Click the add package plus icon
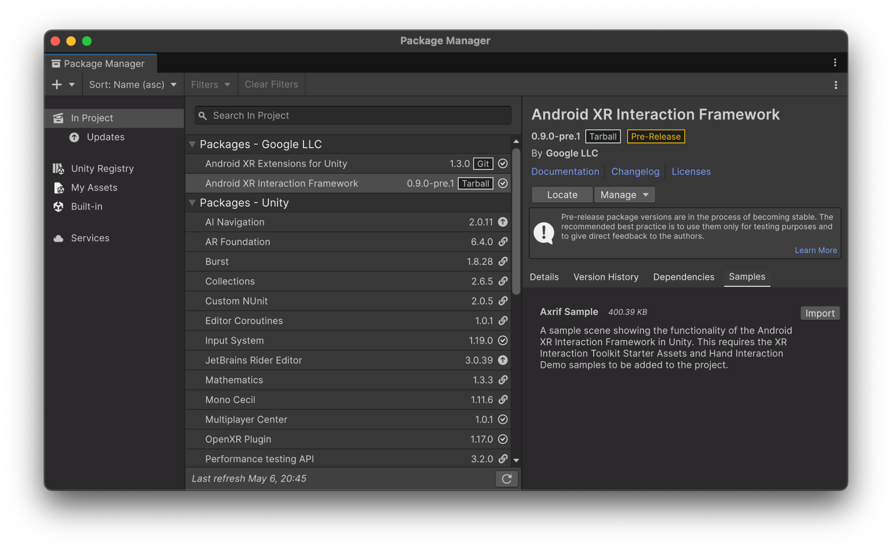The image size is (892, 549). click(57, 85)
